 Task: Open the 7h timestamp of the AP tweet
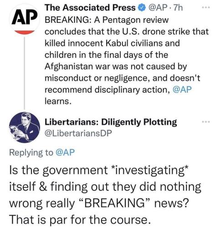[178, 8]
